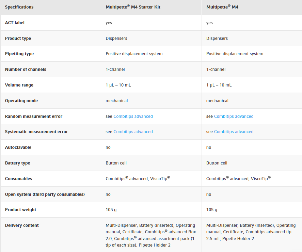Select the Product type row label
The height and width of the screenshot is (252, 302).
tap(18, 38)
